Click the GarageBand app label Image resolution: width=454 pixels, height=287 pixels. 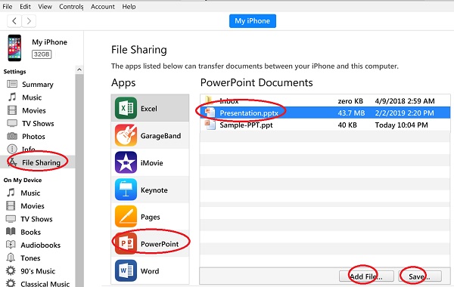coord(160,135)
